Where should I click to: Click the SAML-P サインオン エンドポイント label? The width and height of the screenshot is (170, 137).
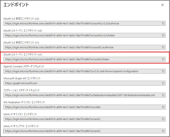pos(20,114)
